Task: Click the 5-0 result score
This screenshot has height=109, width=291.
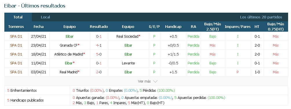Action: (99, 54)
